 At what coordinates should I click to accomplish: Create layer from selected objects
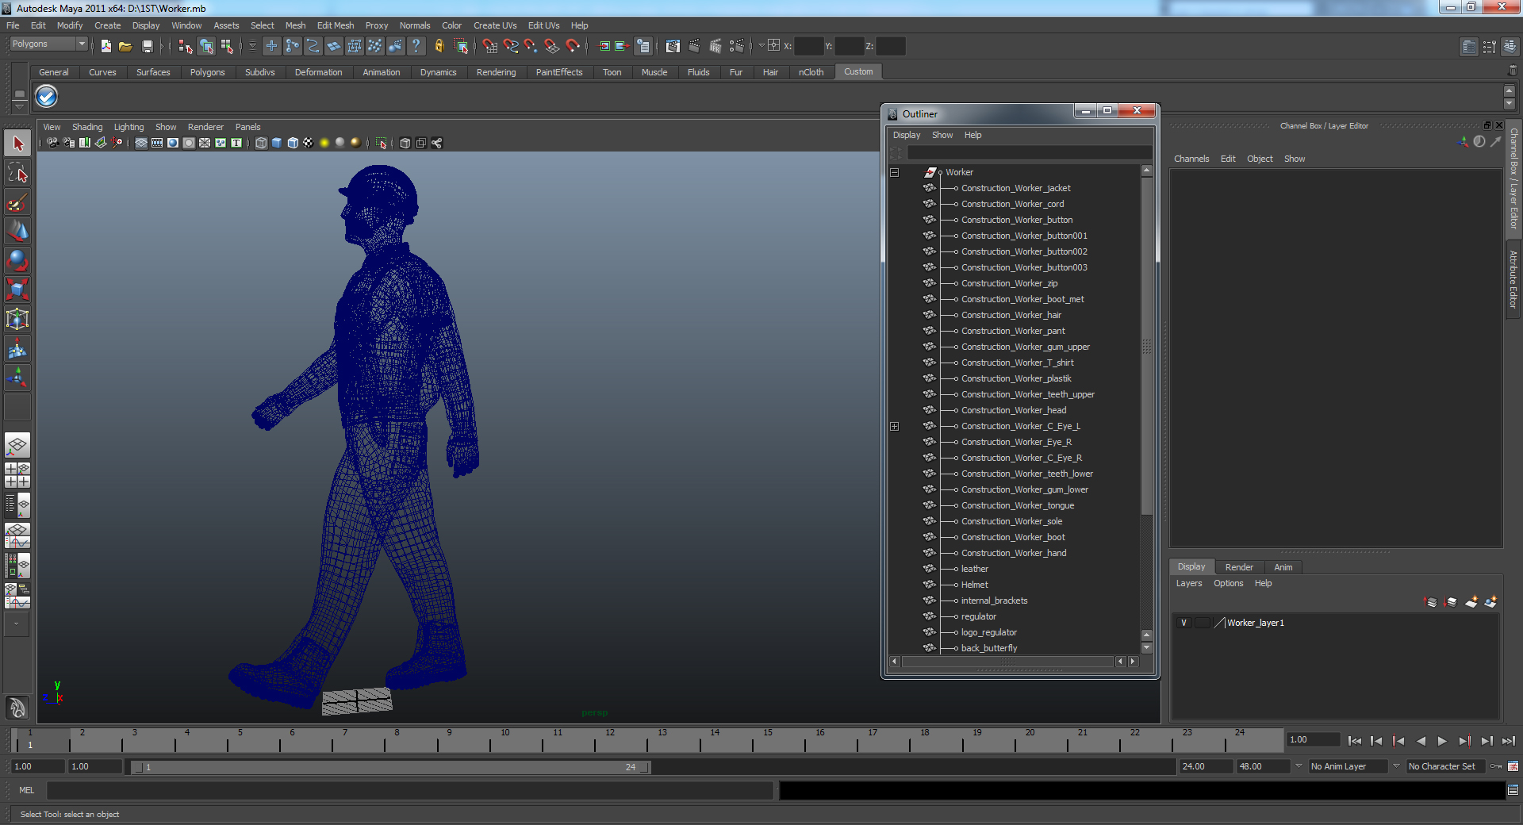pos(1490,602)
